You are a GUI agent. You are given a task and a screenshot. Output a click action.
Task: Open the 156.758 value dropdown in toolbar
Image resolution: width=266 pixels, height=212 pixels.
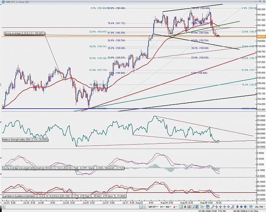tap(260, 207)
